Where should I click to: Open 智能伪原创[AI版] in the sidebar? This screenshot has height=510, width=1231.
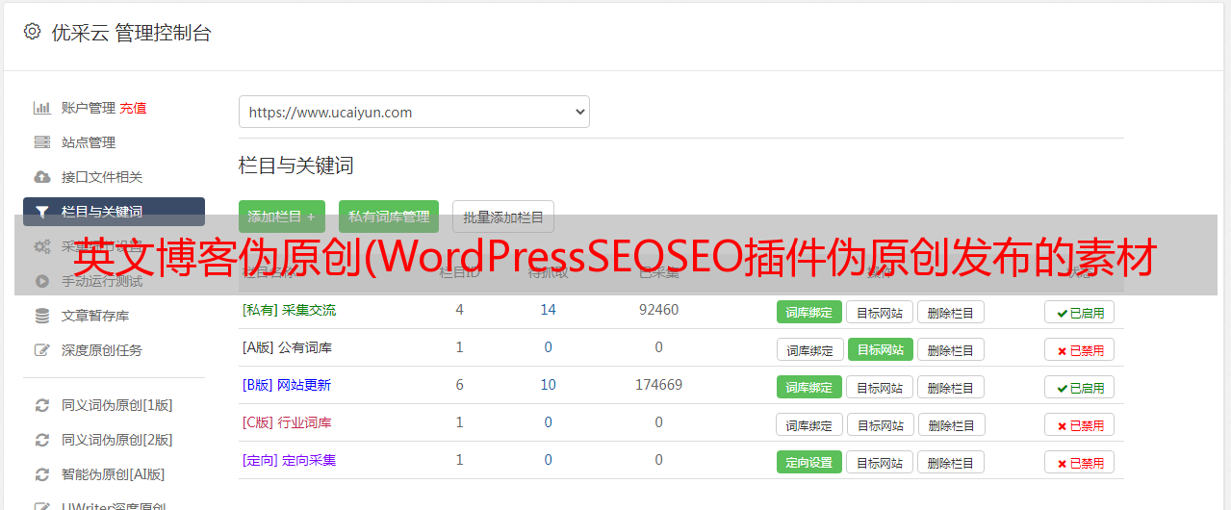click(x=113, y=474)
